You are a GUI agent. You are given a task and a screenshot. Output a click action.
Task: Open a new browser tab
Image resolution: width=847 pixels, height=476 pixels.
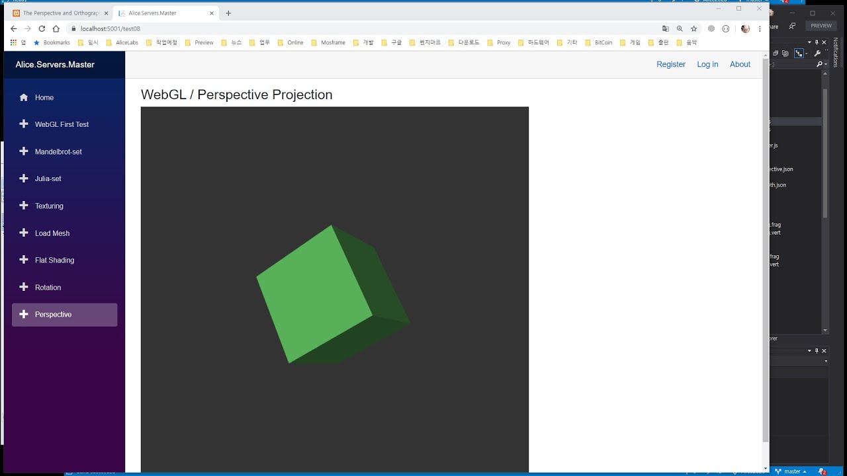pyautogui.click(x=228, y=13)
